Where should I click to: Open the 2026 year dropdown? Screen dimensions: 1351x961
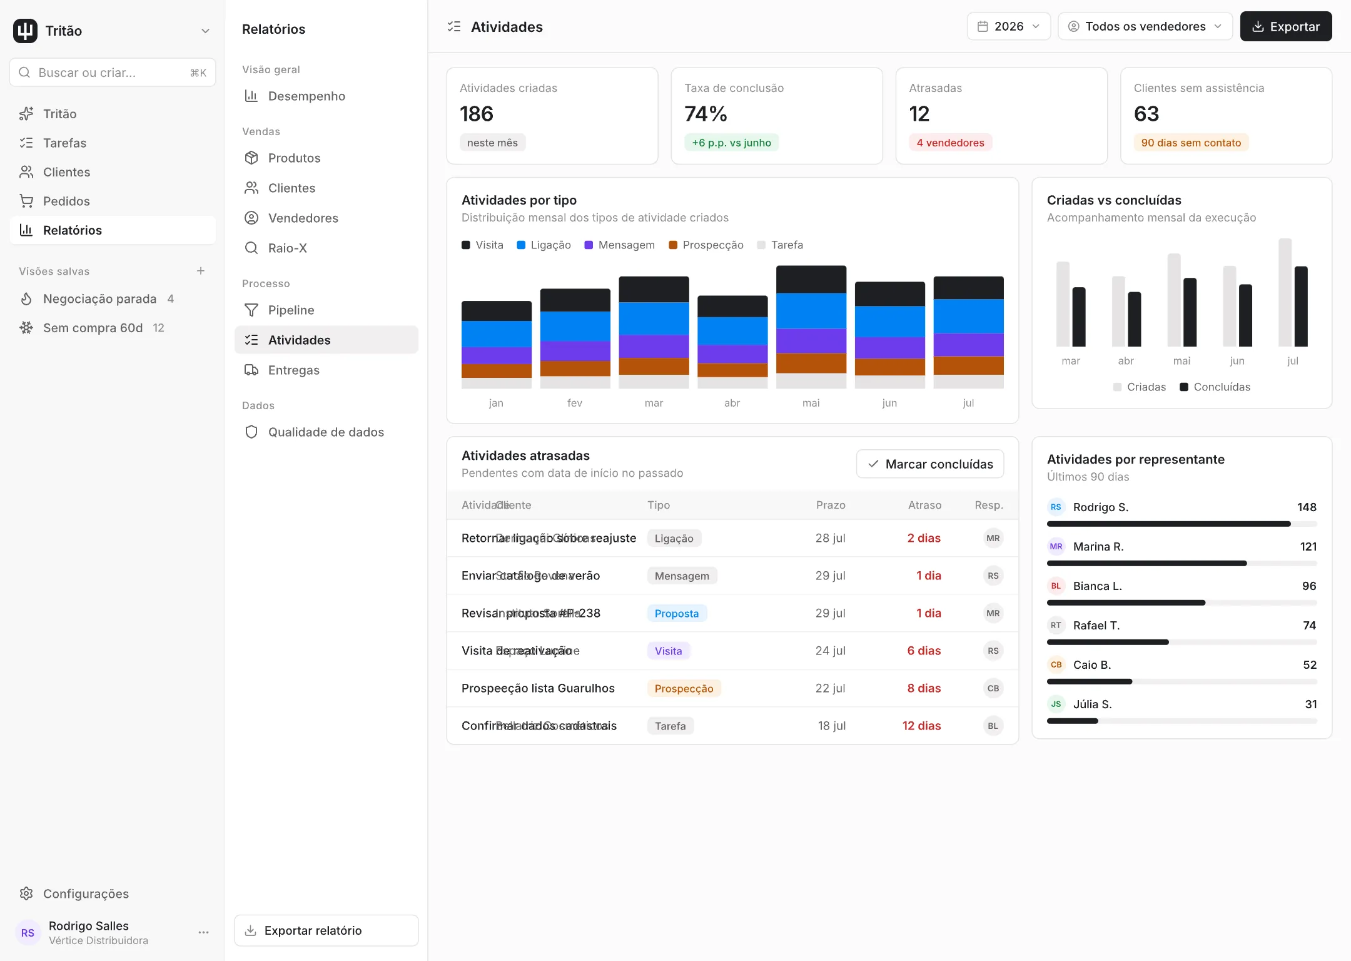pos(1009,26)
